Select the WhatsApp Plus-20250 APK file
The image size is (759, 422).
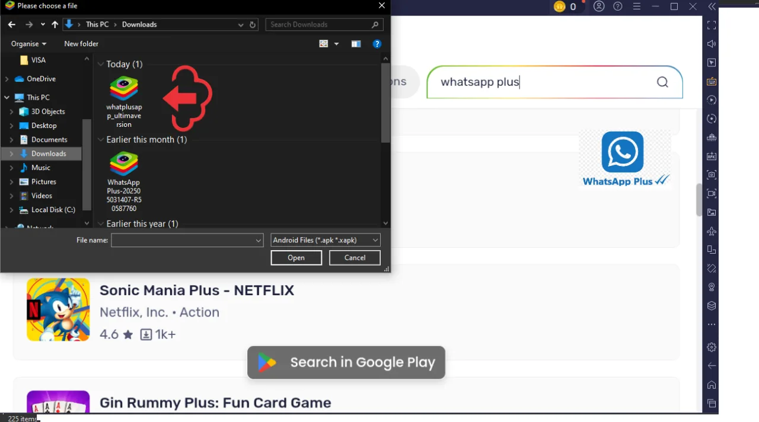coord(124,182)
